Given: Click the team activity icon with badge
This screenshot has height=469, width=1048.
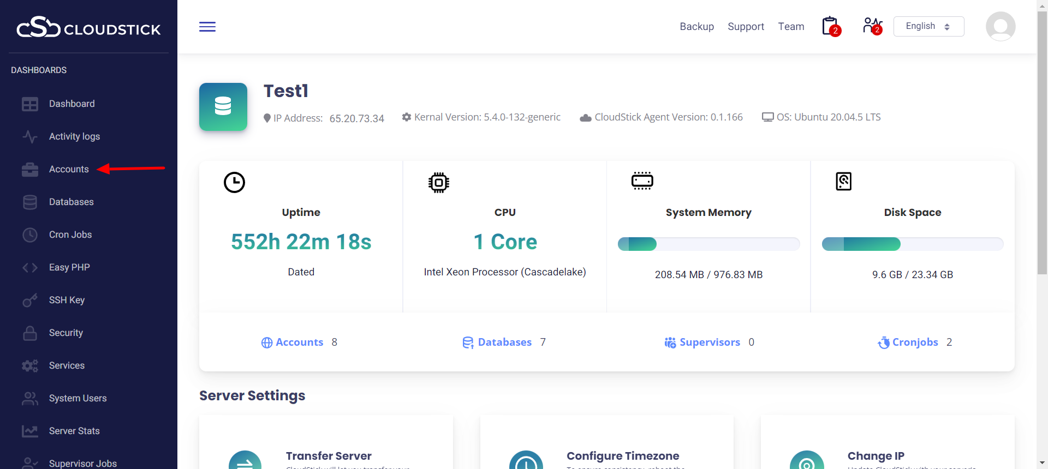Looking at the screenshot, I should point(872,26).
